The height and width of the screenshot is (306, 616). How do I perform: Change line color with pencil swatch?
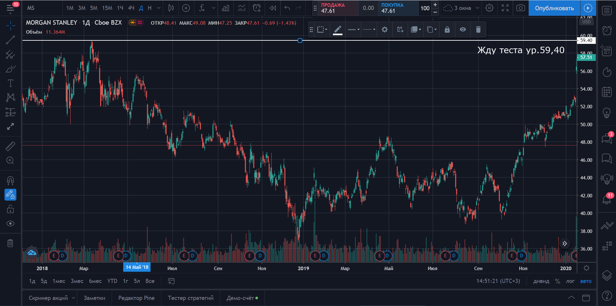[x=337, y=30]
